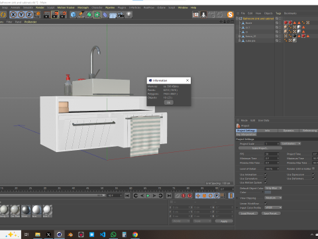
Task: Click the timeline preview range slider
Action: tap(52, 196)
